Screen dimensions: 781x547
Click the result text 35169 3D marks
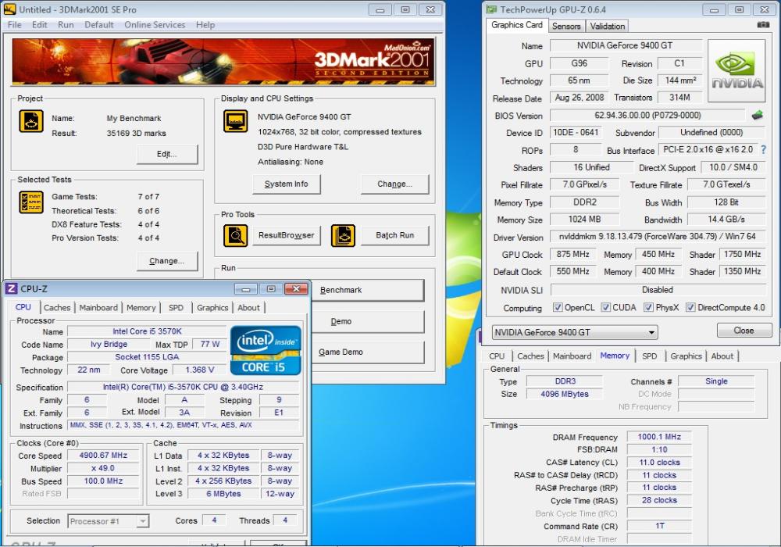(x=137, y=133)
